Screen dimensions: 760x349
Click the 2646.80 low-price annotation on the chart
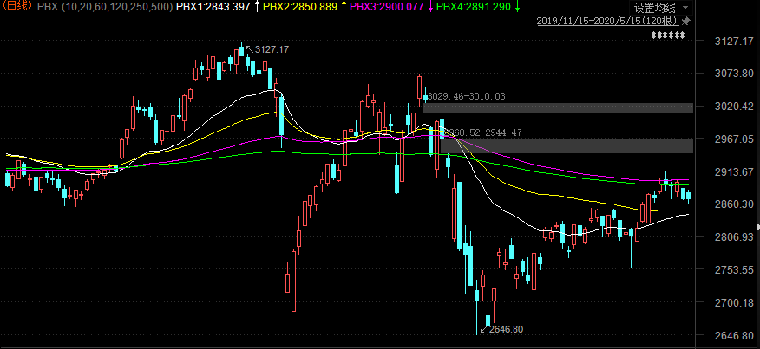506,329
